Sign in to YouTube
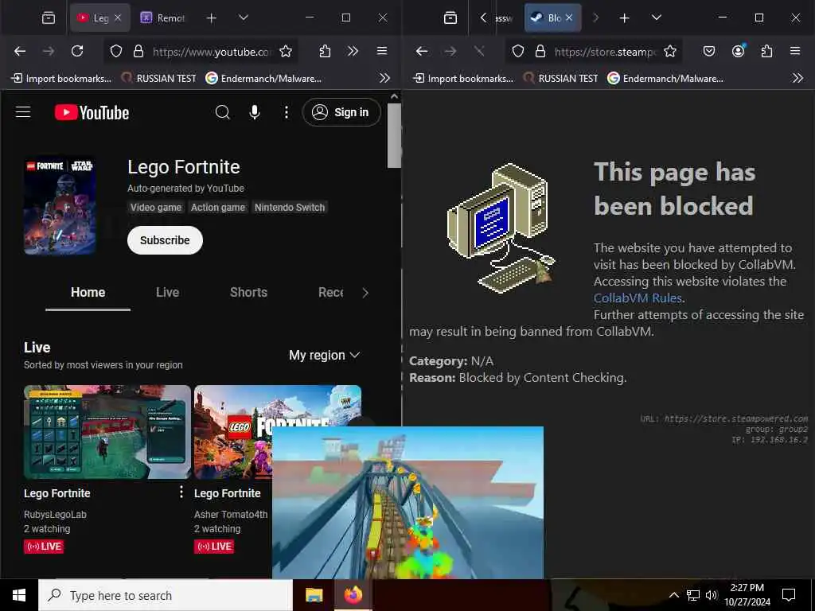Image resolution: width=815 pixels, height=611 pixels. pos(341,112)
